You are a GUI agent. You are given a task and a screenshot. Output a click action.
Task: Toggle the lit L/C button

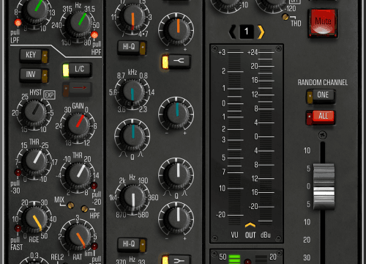pyautogui.click(x=77, y=70)
